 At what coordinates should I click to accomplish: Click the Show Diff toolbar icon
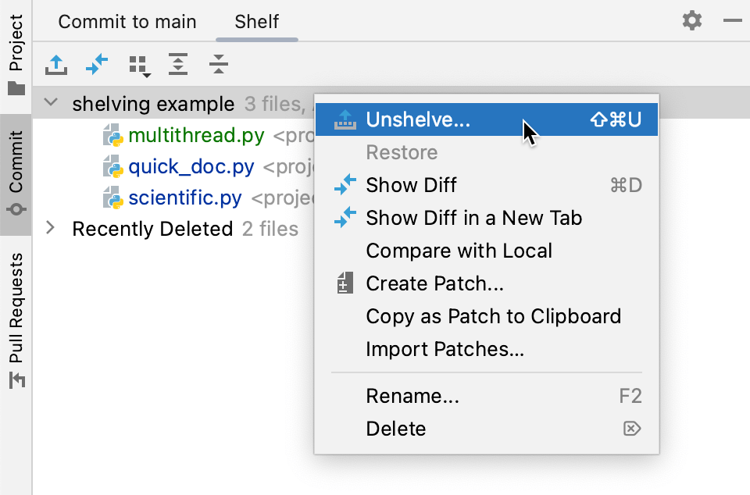(x=96, y=66)
